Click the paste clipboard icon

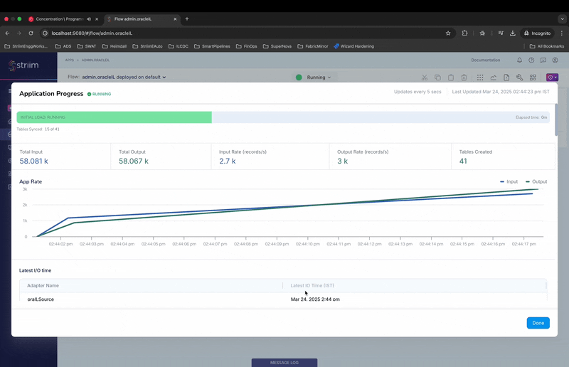click(451, 78)
